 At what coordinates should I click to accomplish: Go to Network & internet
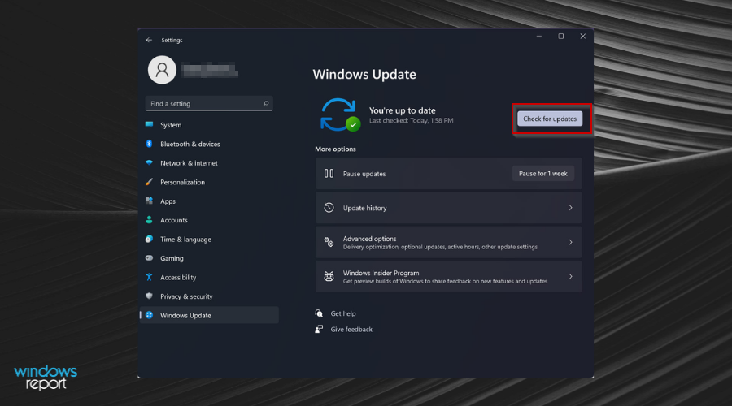(x=209, y=163)
